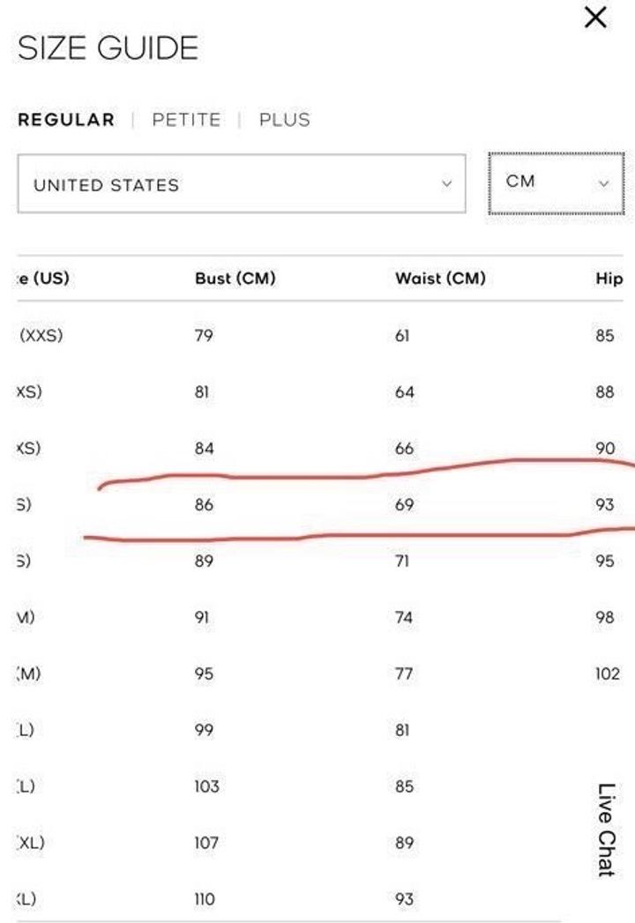This screenshot has height=923, width=635.
Task: Click the XXS row size label
Action: 41,335
